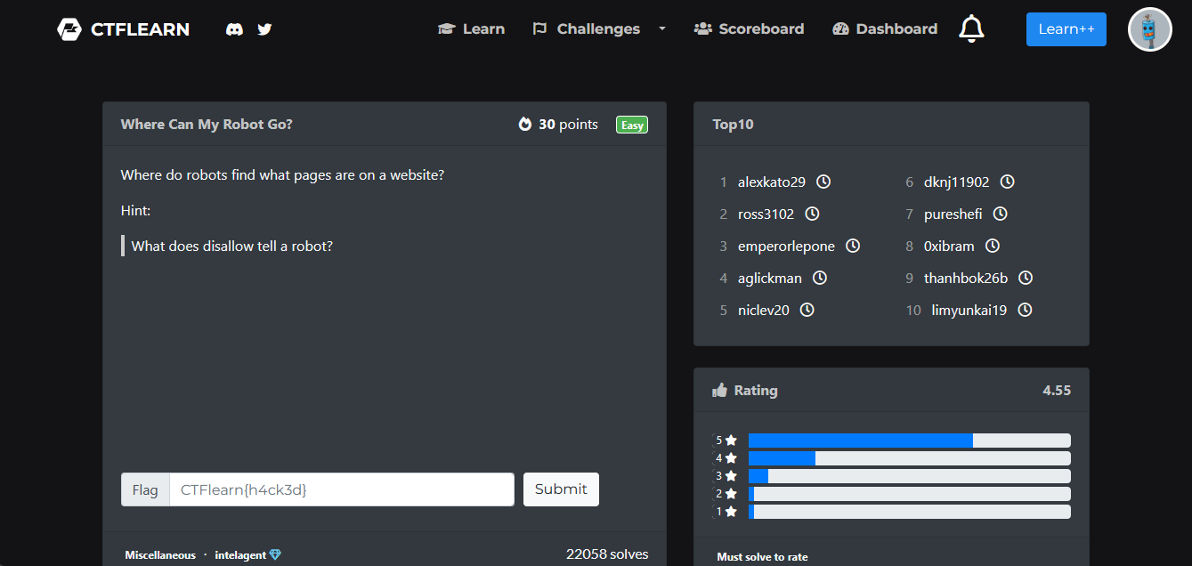The image size is (1192, 566).
Task: Click the 4-star rating progress bar
Action: click(x=910, y=457)
